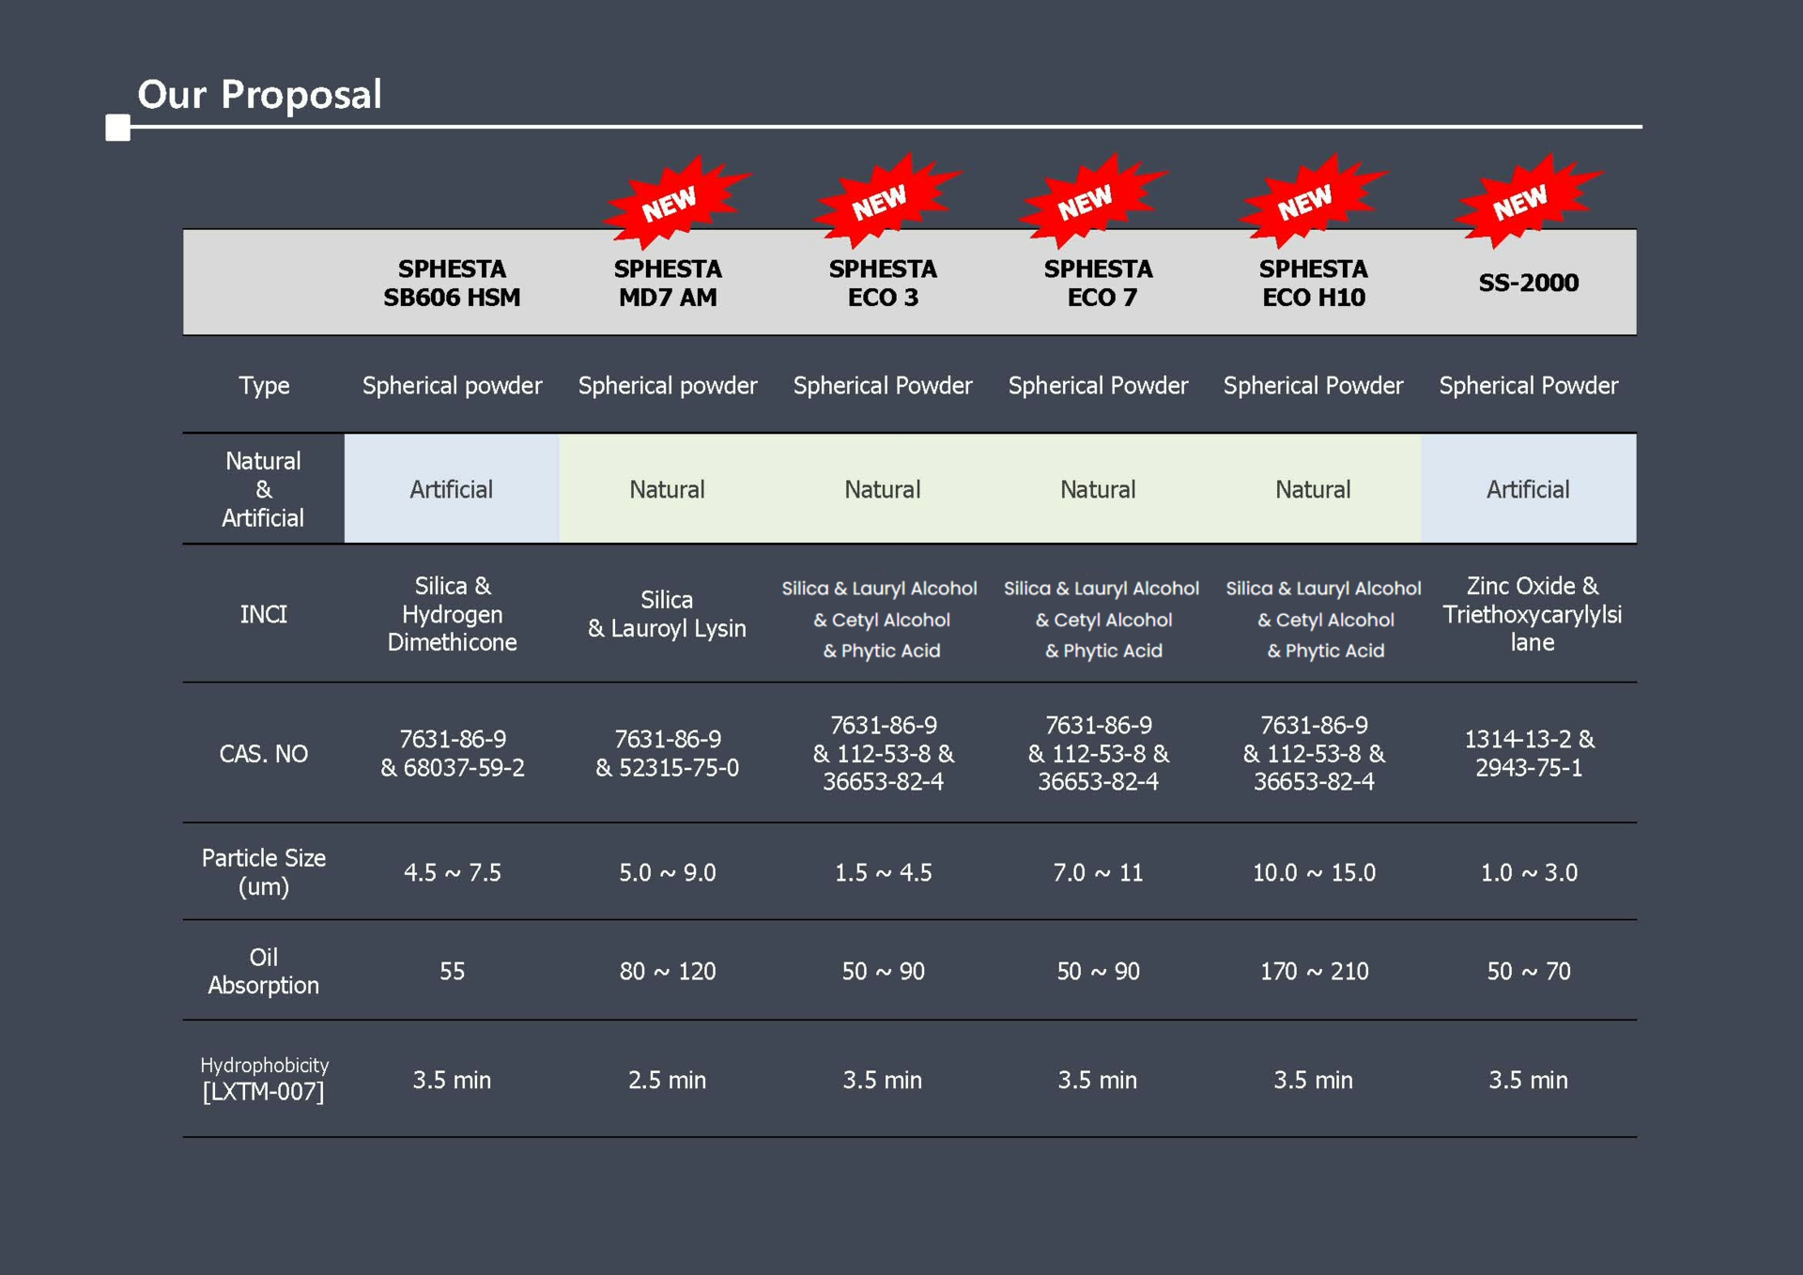Click the Hydrophobicity [LXTM-007] label

[263, 1079]
